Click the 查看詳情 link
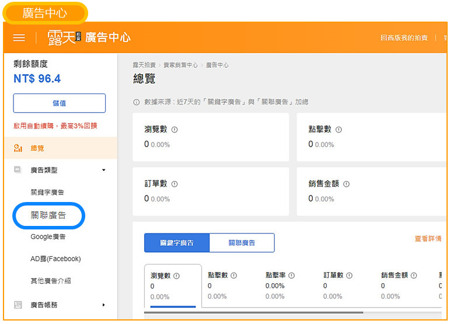 point(427,239)
